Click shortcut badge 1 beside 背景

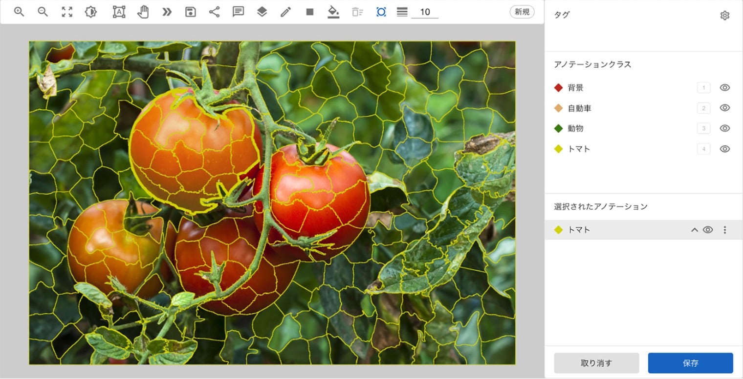(703, 88)
